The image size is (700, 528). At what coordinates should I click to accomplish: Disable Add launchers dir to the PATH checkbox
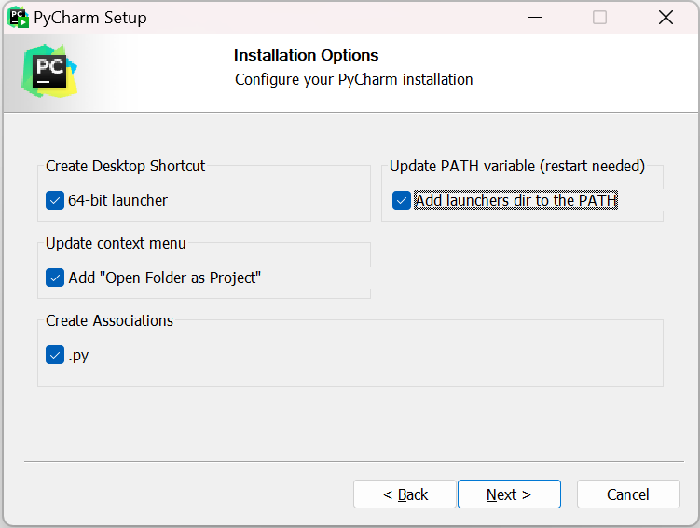coord(402,200)
